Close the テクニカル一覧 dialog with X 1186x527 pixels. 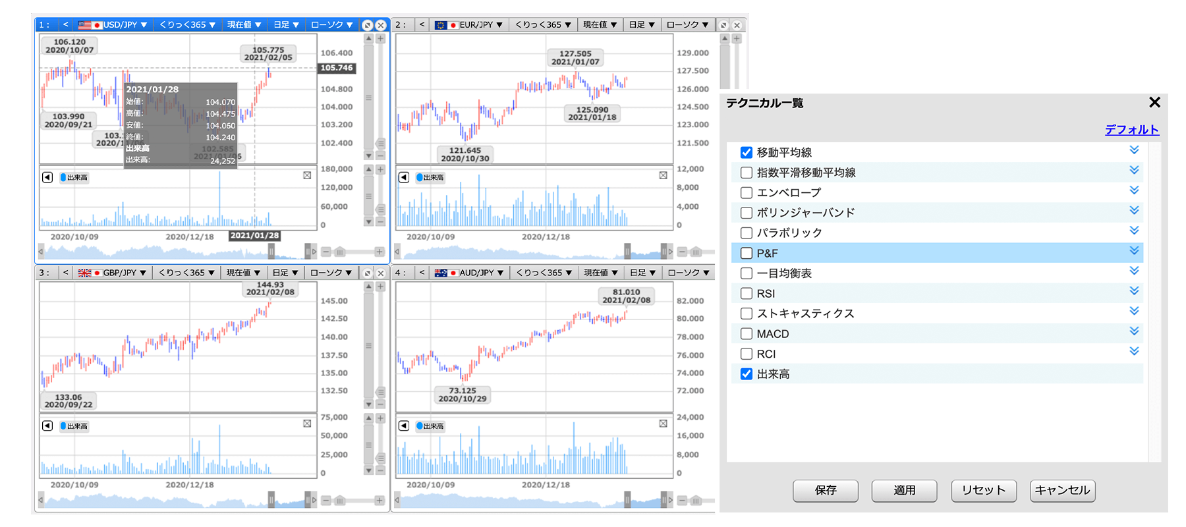click(x=1154, y=102)
